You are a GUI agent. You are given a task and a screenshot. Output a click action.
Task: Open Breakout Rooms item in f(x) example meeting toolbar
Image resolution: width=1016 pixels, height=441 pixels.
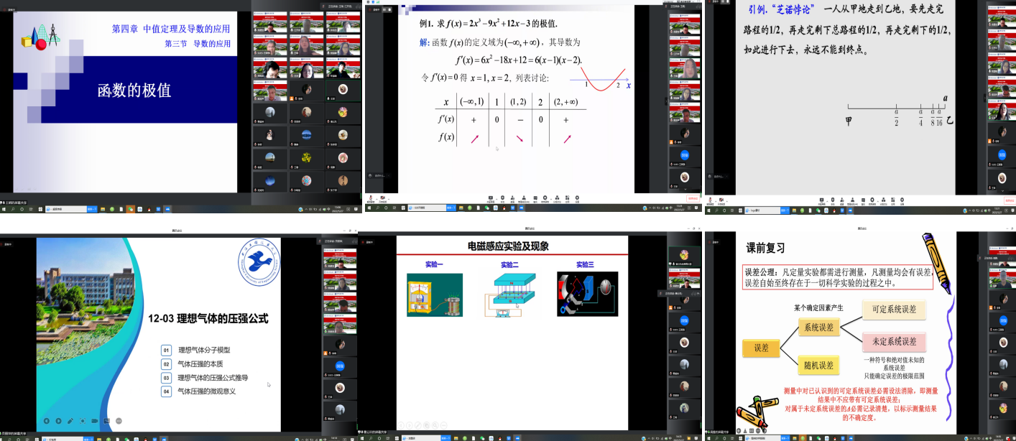[557, 198]
